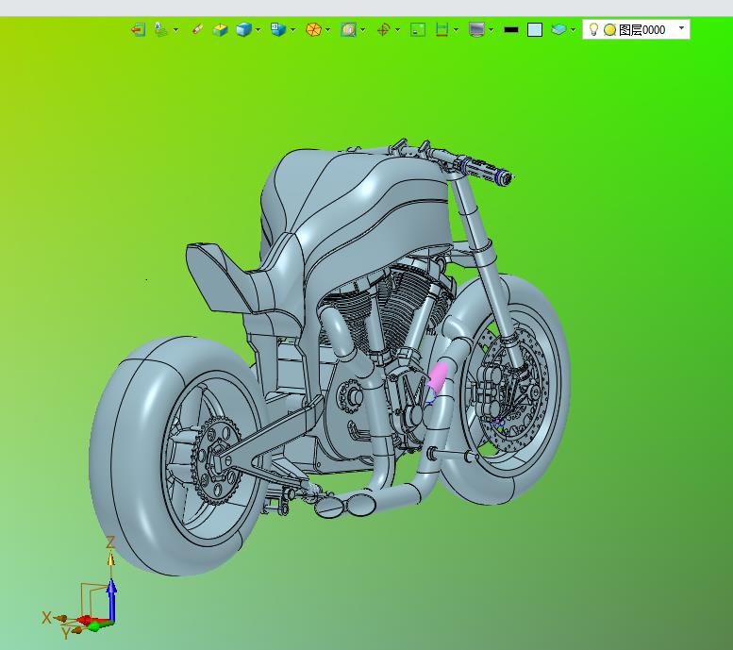Click the monitor display icon
This screenshot has width=733, height=650.
[476, 30]
